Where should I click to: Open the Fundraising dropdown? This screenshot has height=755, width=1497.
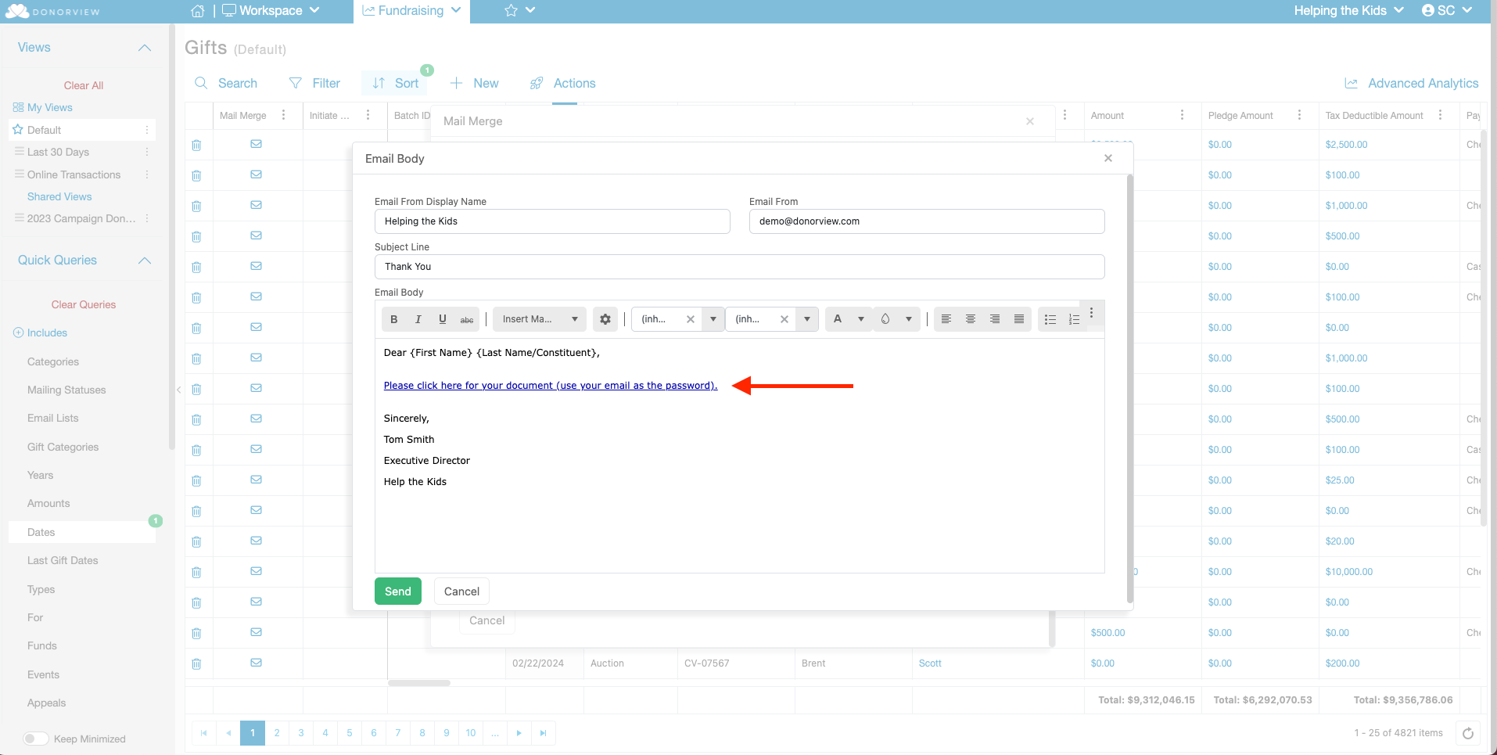(x=411, y=11)
